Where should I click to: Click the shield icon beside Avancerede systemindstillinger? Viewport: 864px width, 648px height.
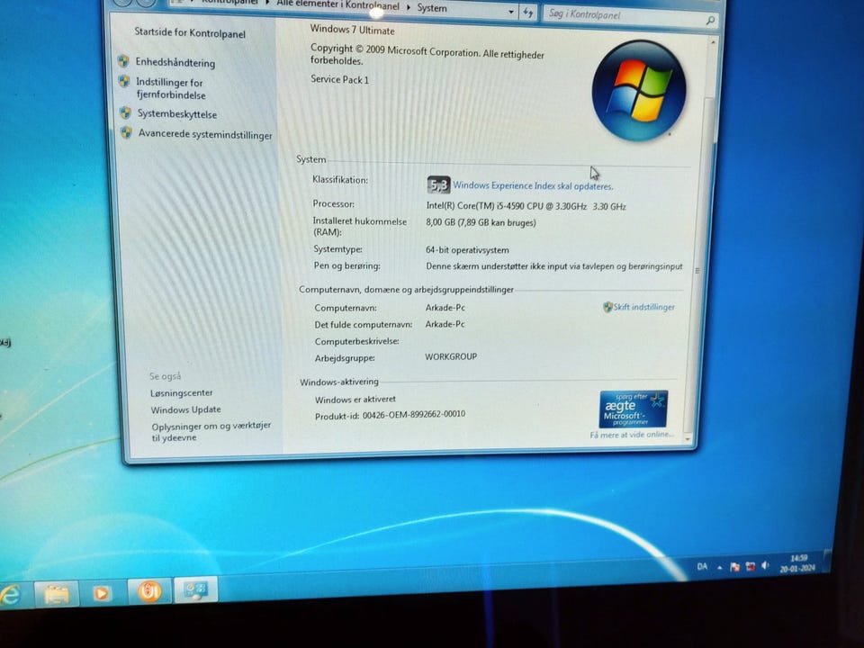[127, 133]
